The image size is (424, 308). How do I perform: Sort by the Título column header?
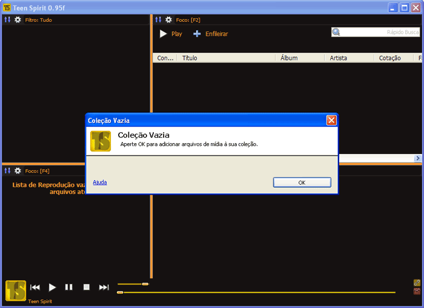[x=226, y=58]
